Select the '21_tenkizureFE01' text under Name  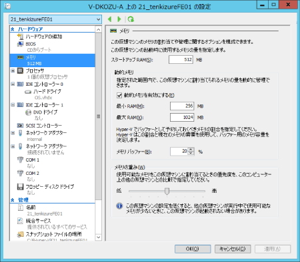click(x=45, y=214)
